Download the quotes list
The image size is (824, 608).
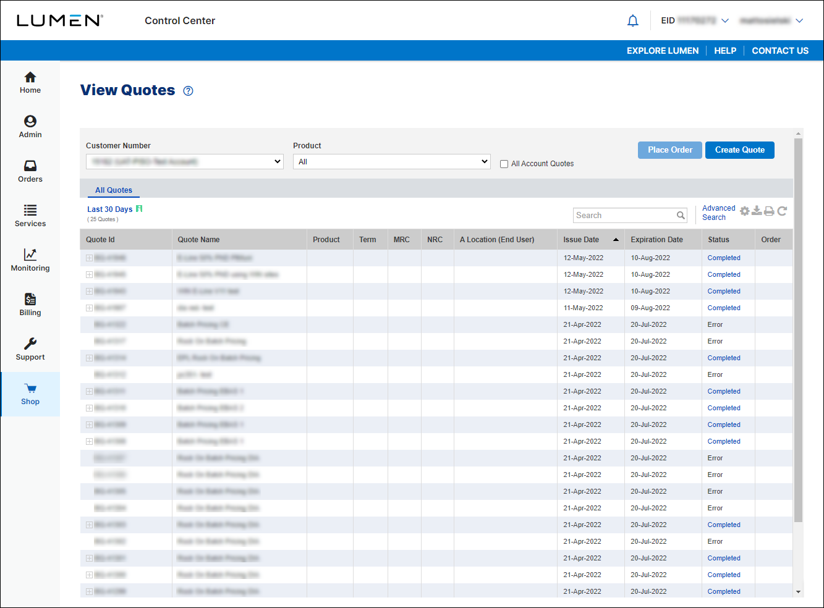click(757, 211)
